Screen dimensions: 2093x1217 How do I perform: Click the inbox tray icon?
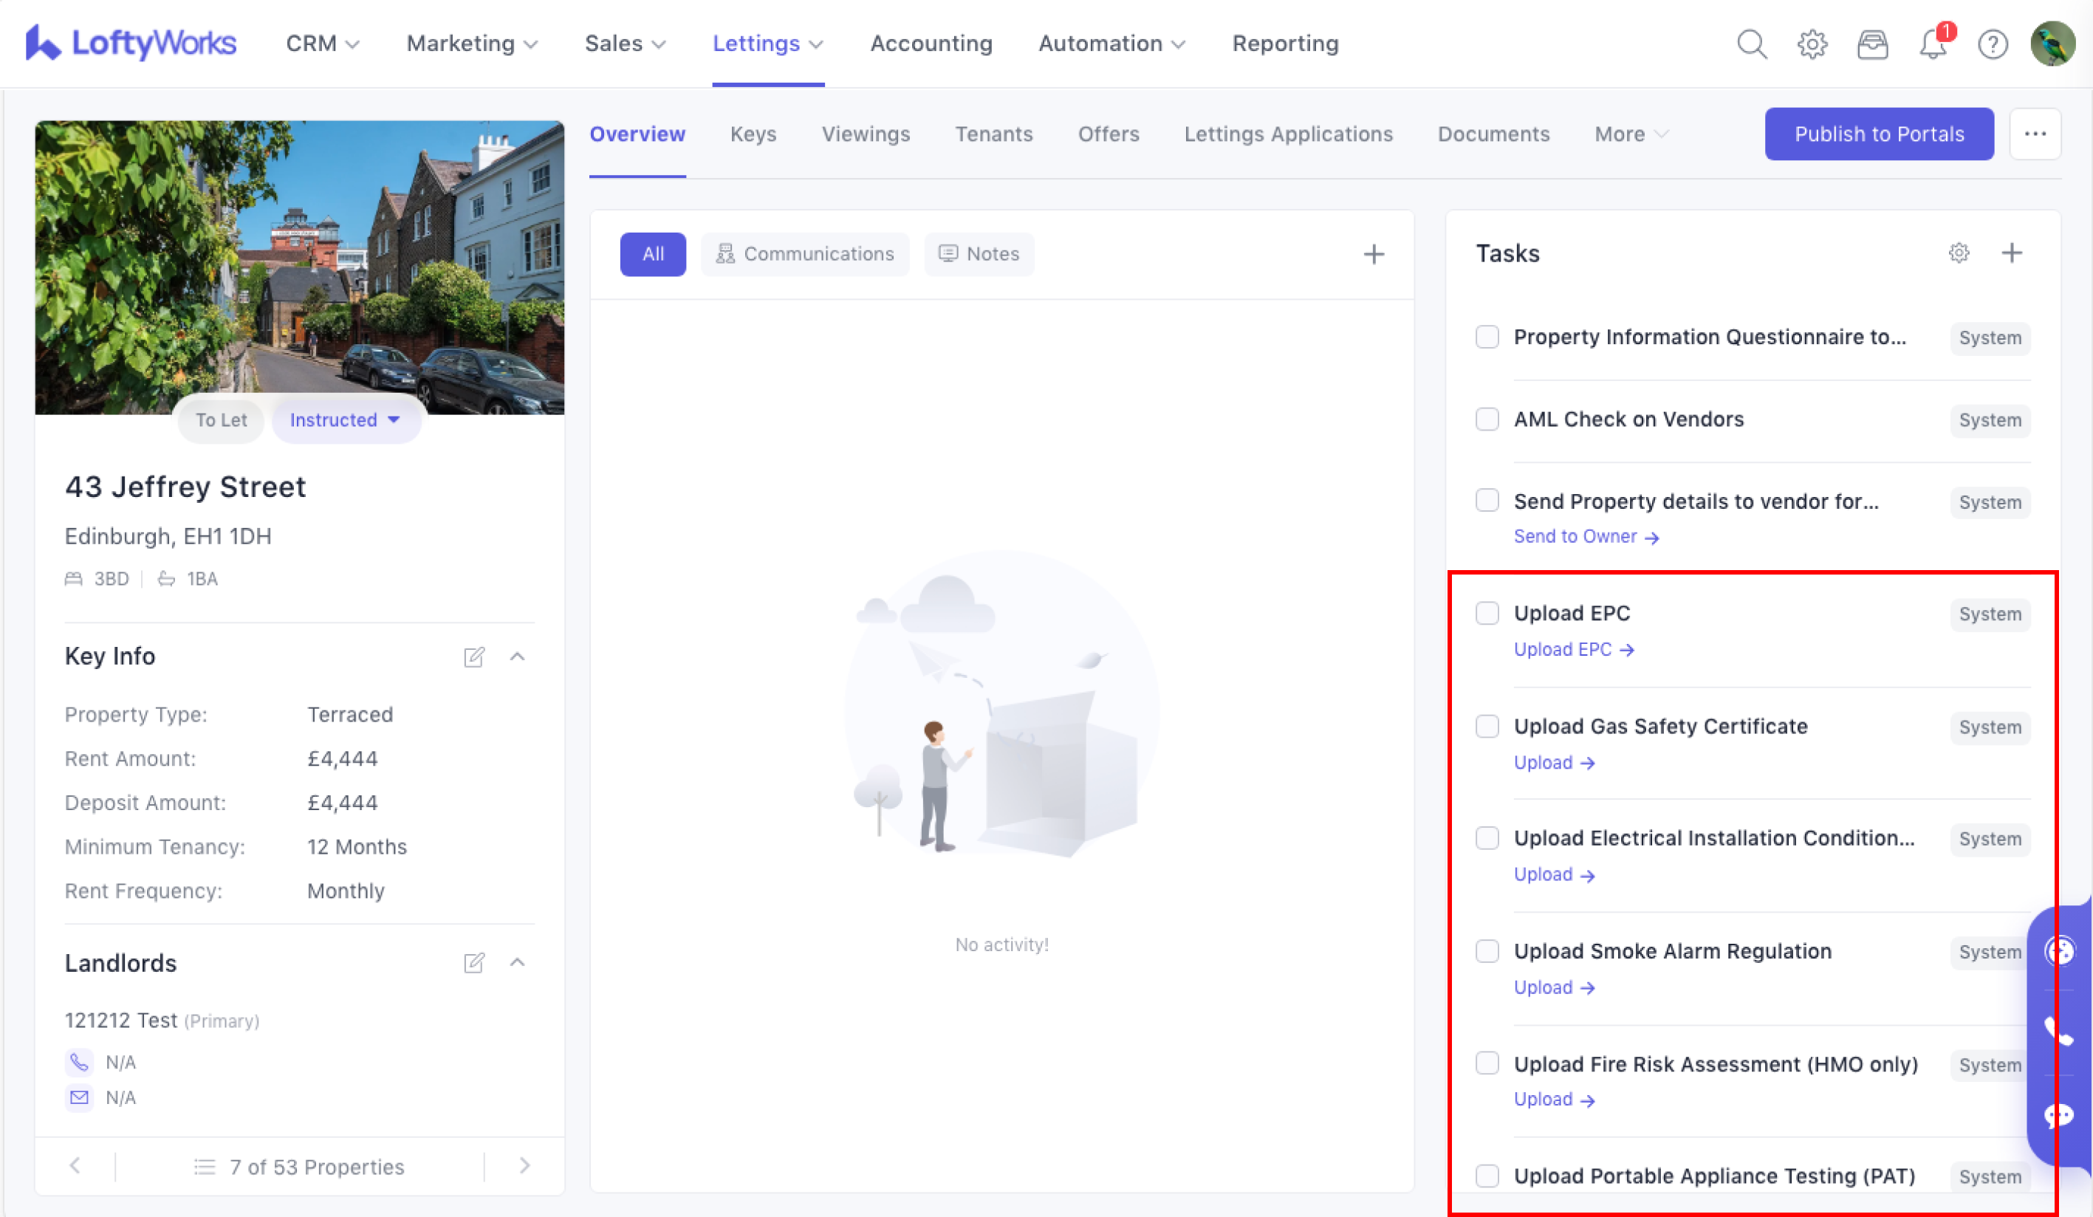[1872, 44]
